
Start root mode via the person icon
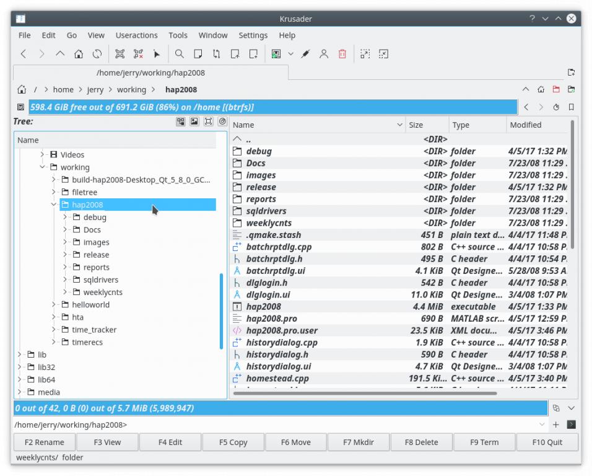(323, 54)
